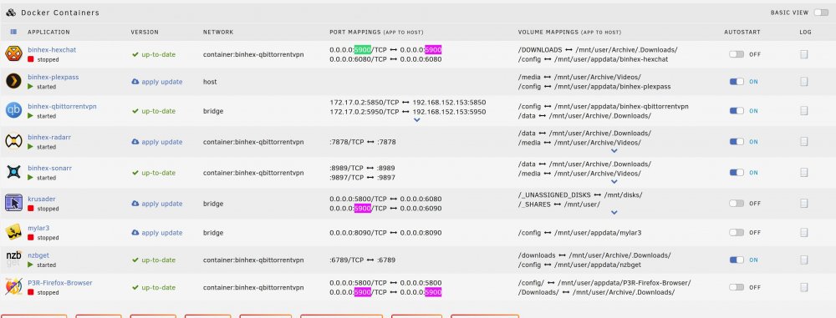Open the log icon for P3R-Firefox-Browser
Image resolution: width=836 pixels, height=318 pixels.
[x=803, y=287]
